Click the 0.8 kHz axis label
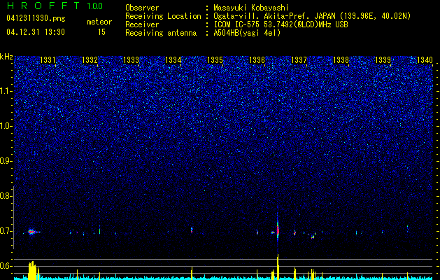The height and width of the screenshot is (280, 440). tap(6, 196)
